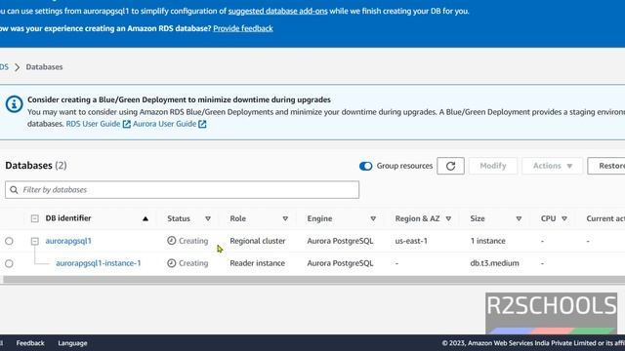This screenshot has width=625, height=351.
Task: Click the blue info circle icon
Action: pyautogui.click(x=14, y=104)
